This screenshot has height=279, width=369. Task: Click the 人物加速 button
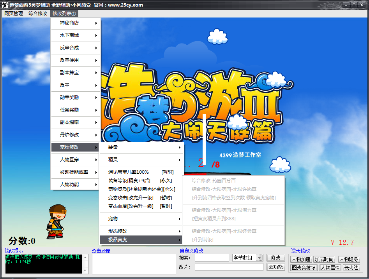coord(301,259)
